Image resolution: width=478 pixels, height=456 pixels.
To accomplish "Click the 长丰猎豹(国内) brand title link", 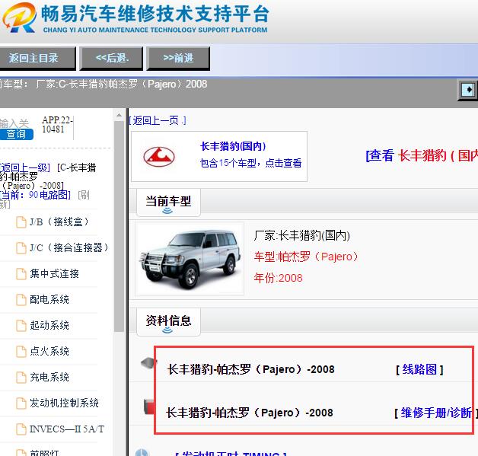I will point(233,146).
